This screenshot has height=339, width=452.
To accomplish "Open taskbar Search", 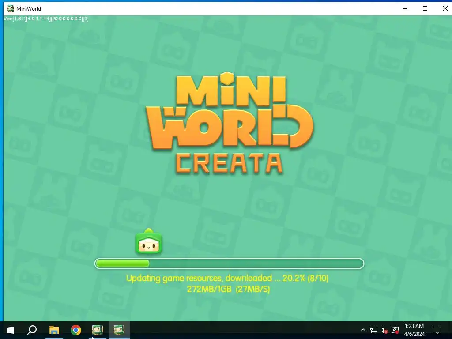I will 32,330.
